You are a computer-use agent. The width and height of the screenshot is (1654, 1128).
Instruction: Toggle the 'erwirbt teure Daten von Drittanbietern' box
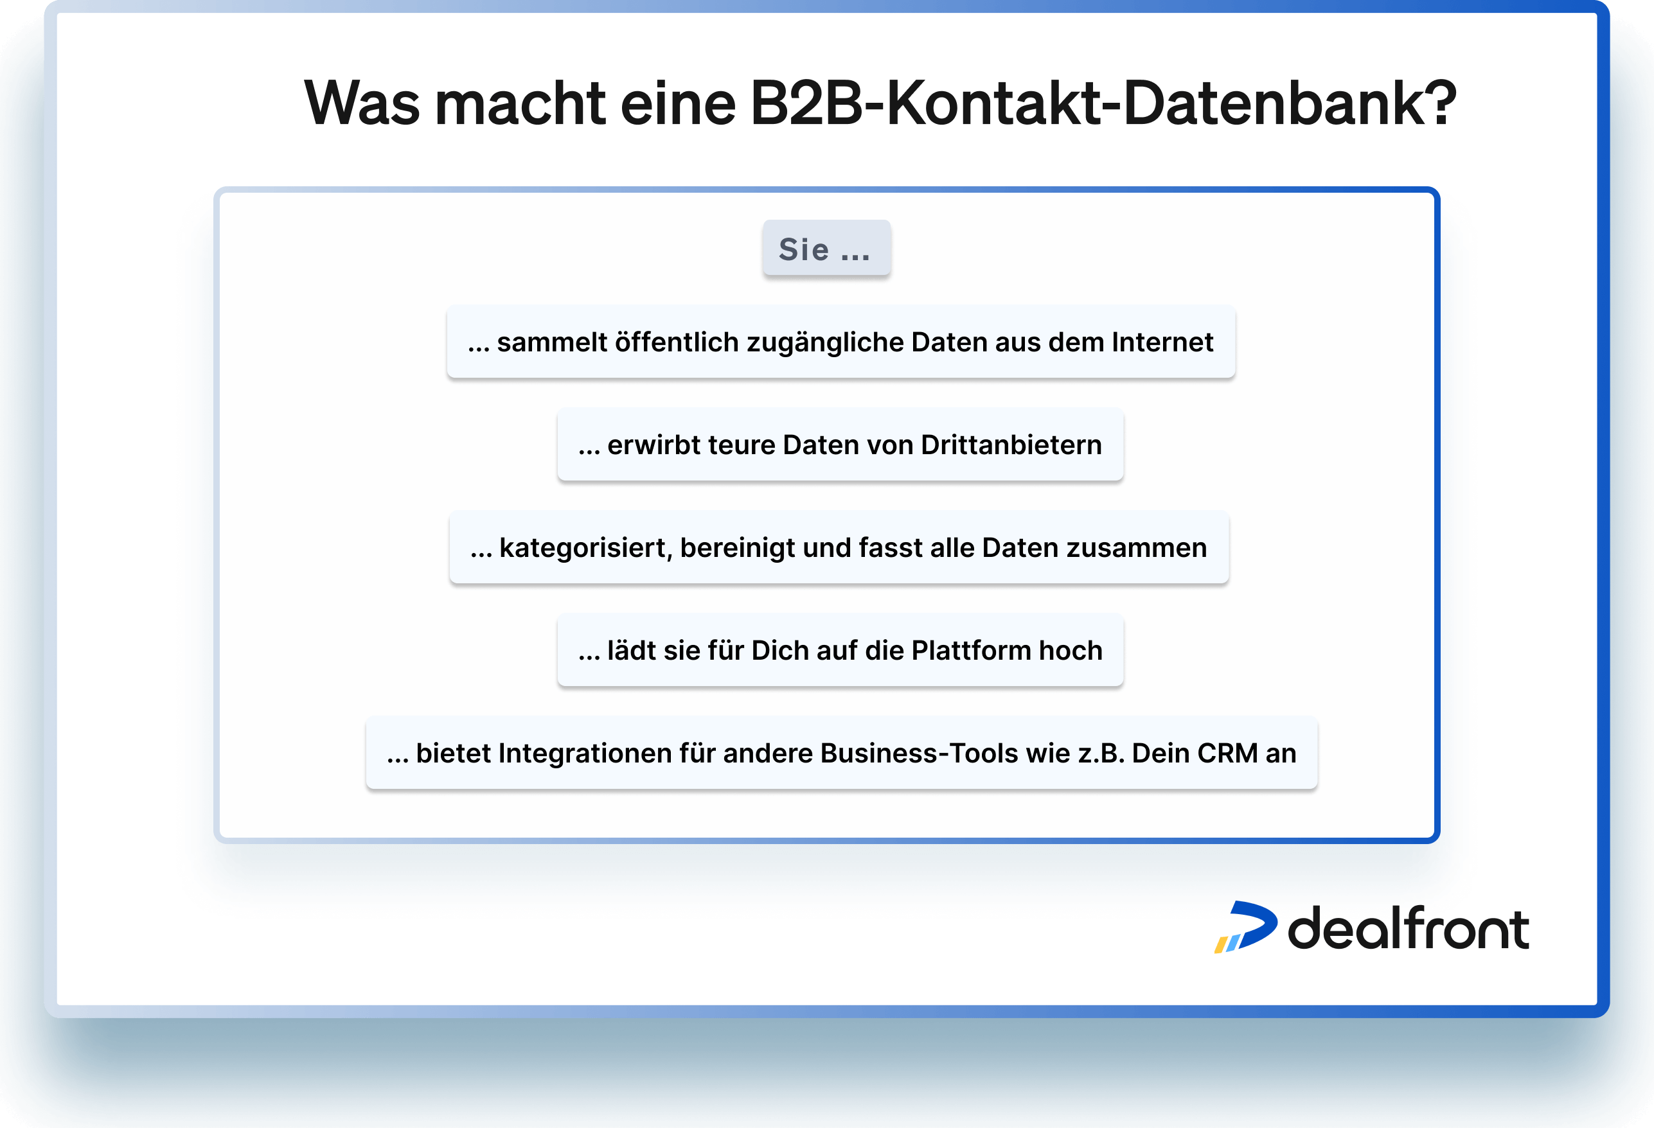[840, 445]
